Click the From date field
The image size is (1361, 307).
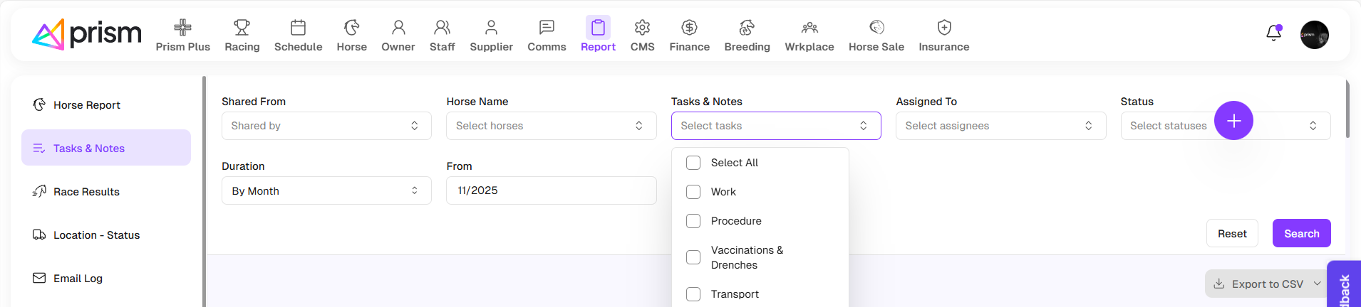click(551, 190)
